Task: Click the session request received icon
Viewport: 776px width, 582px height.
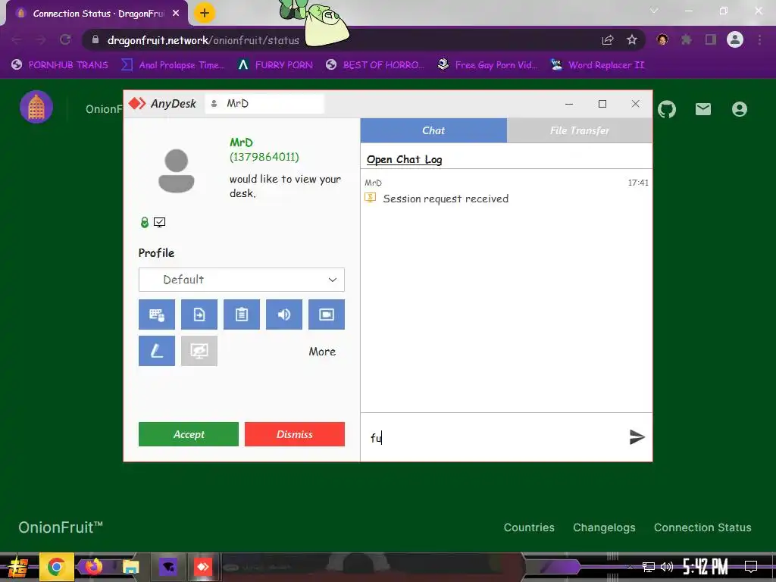Action: point(370,198)
